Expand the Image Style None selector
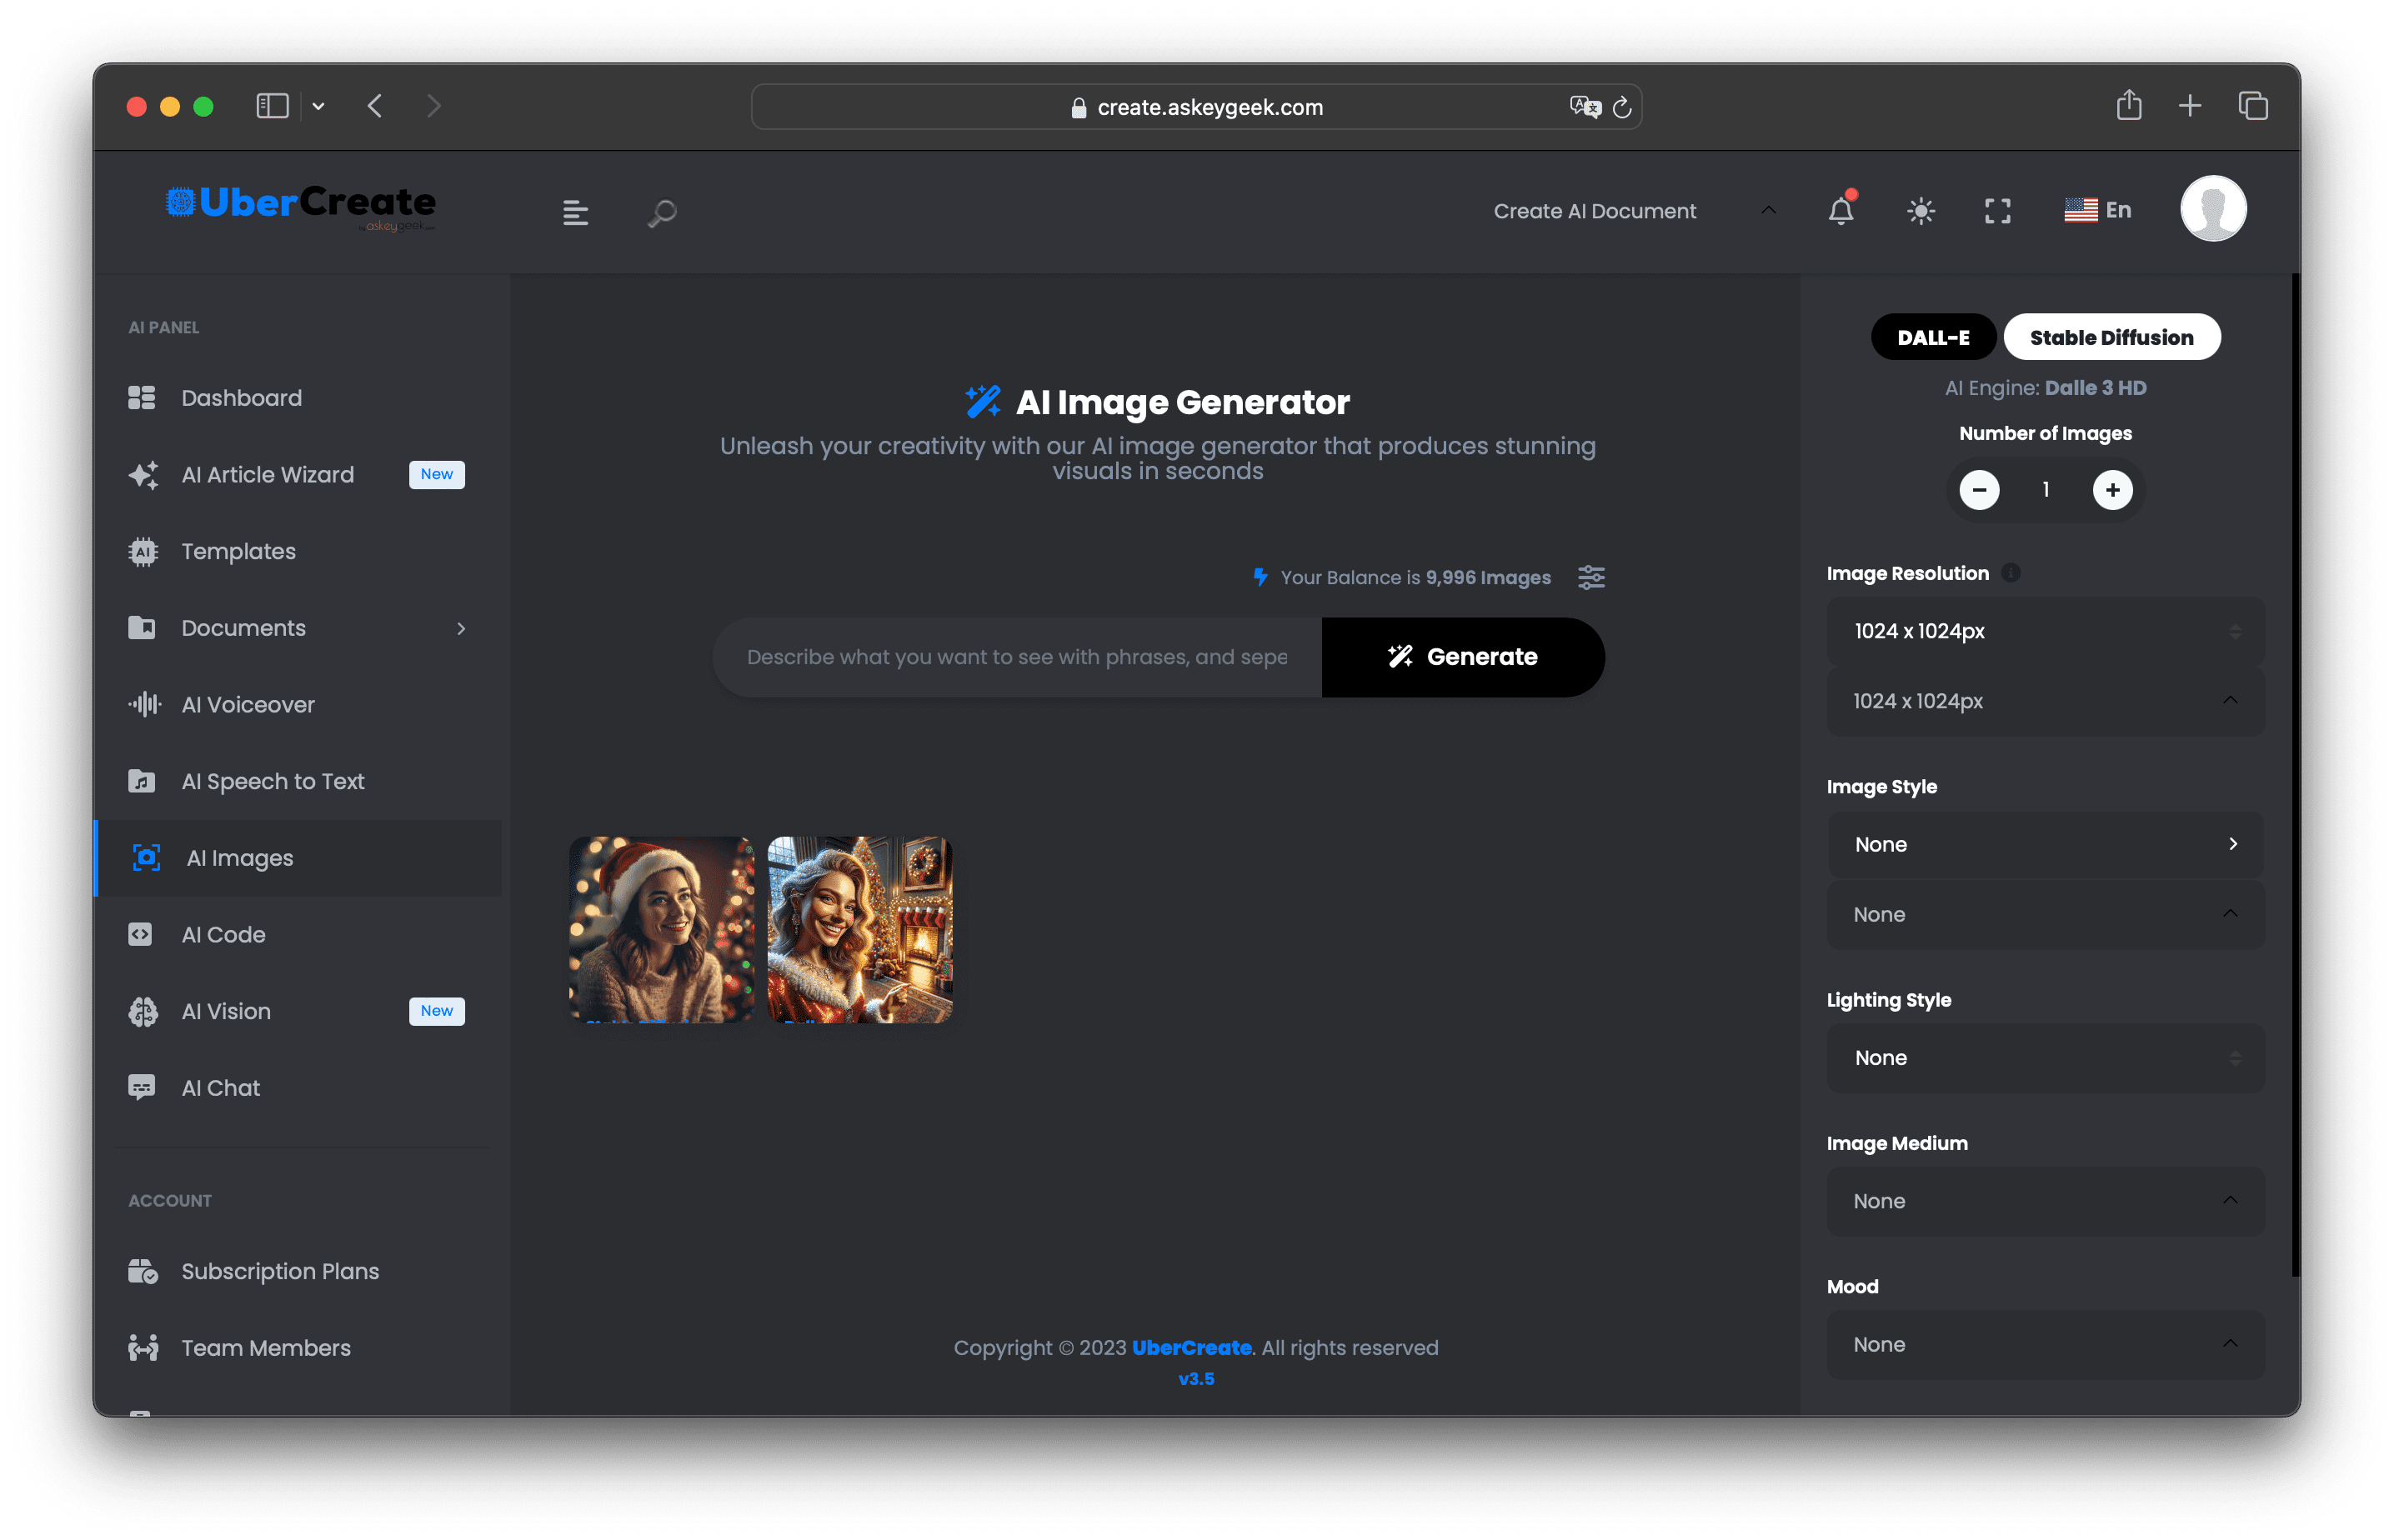 pos(2044,845)
